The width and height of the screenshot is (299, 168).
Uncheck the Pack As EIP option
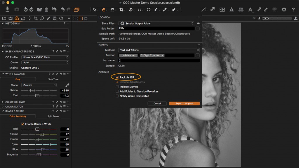[x=117, y=77]
